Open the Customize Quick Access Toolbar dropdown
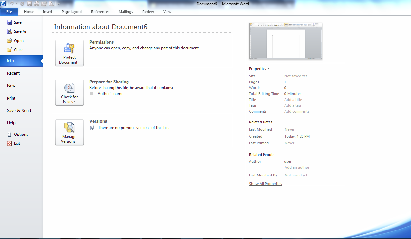411x239 pixels. (59, 4)
